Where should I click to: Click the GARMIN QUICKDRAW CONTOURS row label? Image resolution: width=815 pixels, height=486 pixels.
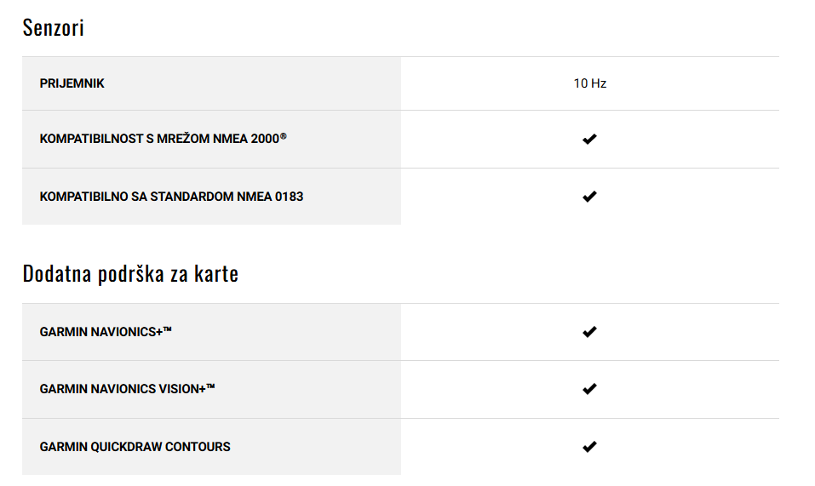[x=135, y=447]
